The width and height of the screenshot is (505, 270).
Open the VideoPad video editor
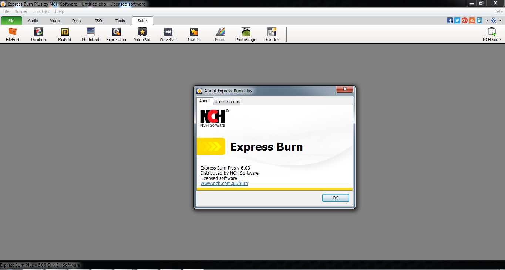(142, 34)
